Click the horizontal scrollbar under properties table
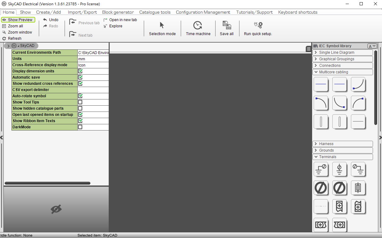The height and width of the screenshot is (238, 382). point(48,183)
